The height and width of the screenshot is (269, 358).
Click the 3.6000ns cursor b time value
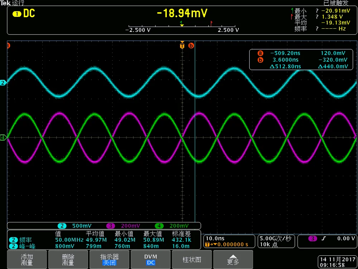pyautogui.click(x=286, y=60)
